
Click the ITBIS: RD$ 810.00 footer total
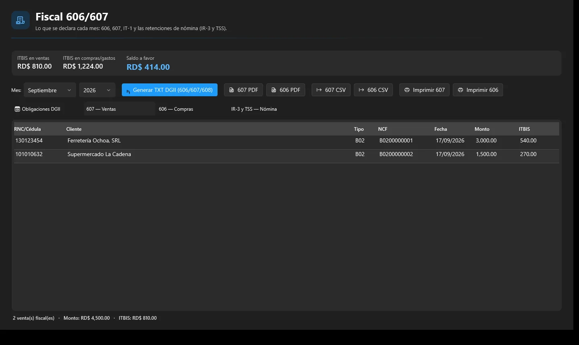point(138,318)
